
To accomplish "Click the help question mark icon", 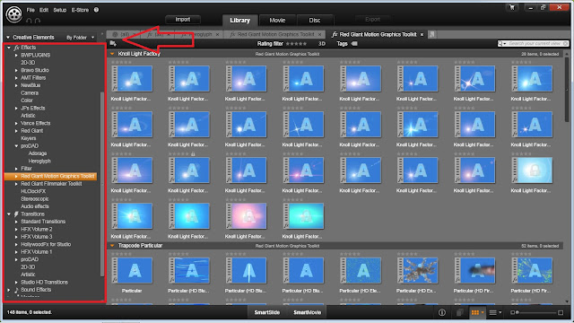I will click(96, 10).
